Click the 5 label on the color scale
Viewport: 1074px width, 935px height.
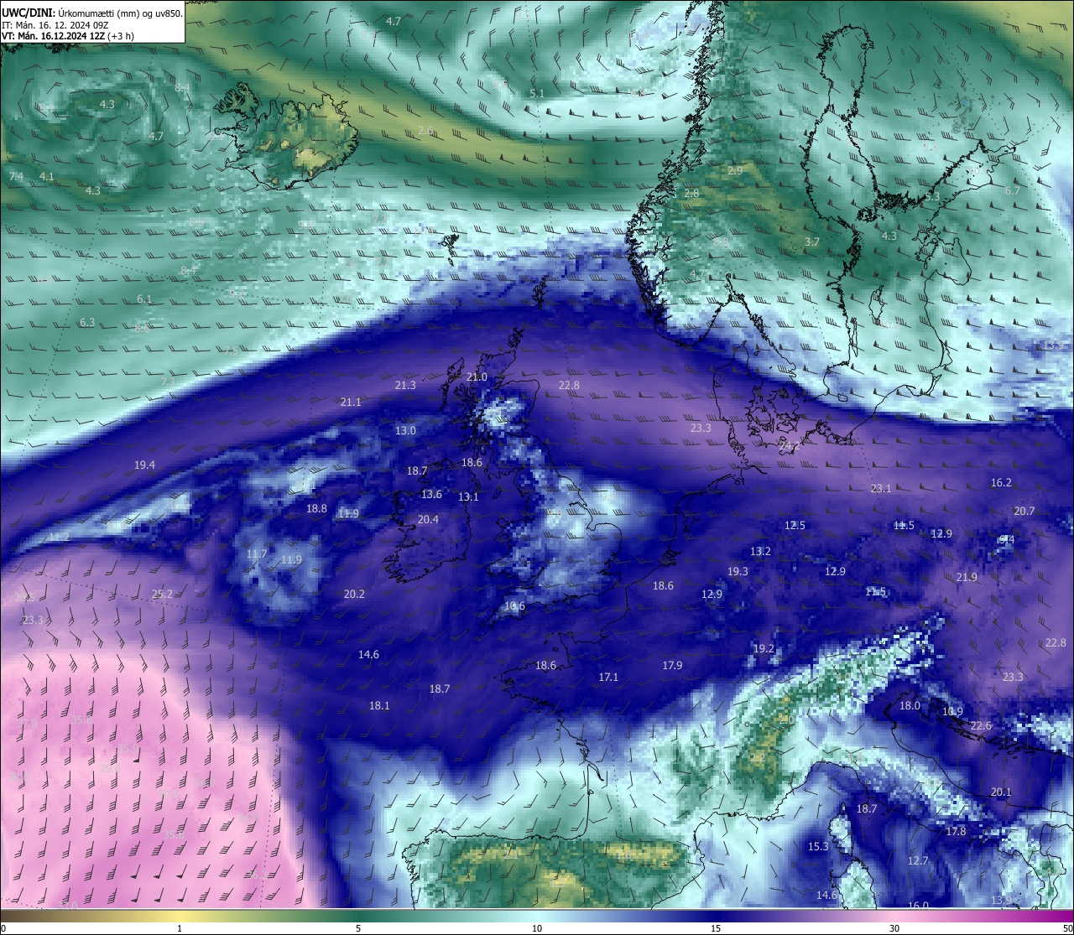click(x=358, y=928)
